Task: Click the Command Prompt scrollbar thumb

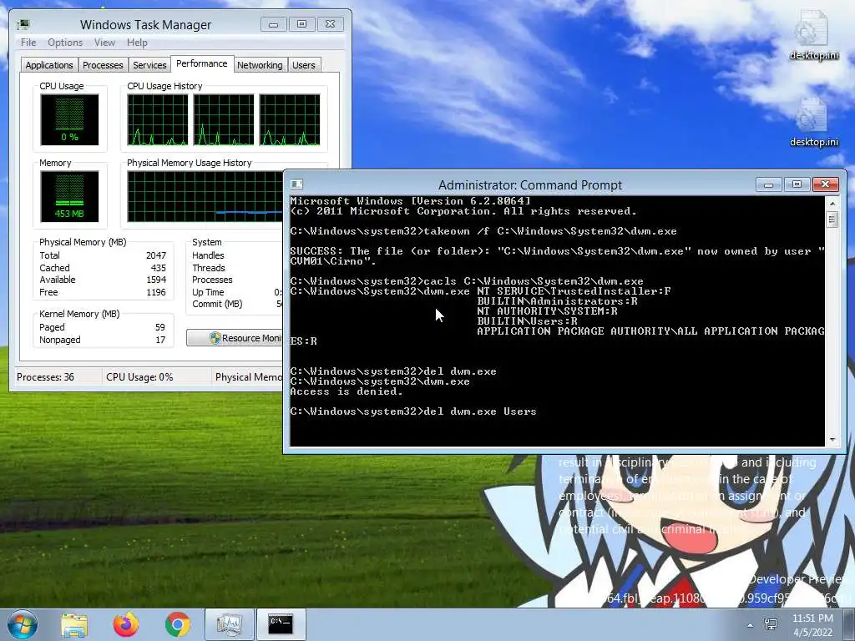Action: point(832,220)
